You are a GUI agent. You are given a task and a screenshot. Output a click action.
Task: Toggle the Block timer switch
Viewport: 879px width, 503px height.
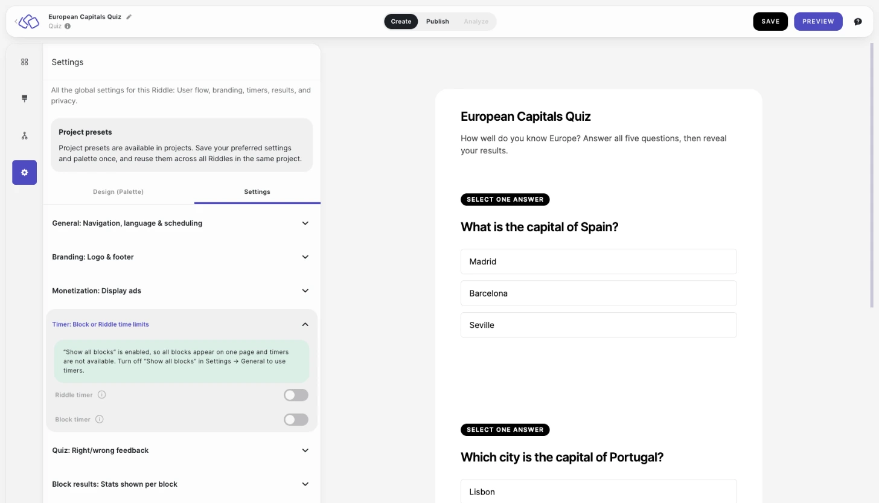(x=296, y=419)
